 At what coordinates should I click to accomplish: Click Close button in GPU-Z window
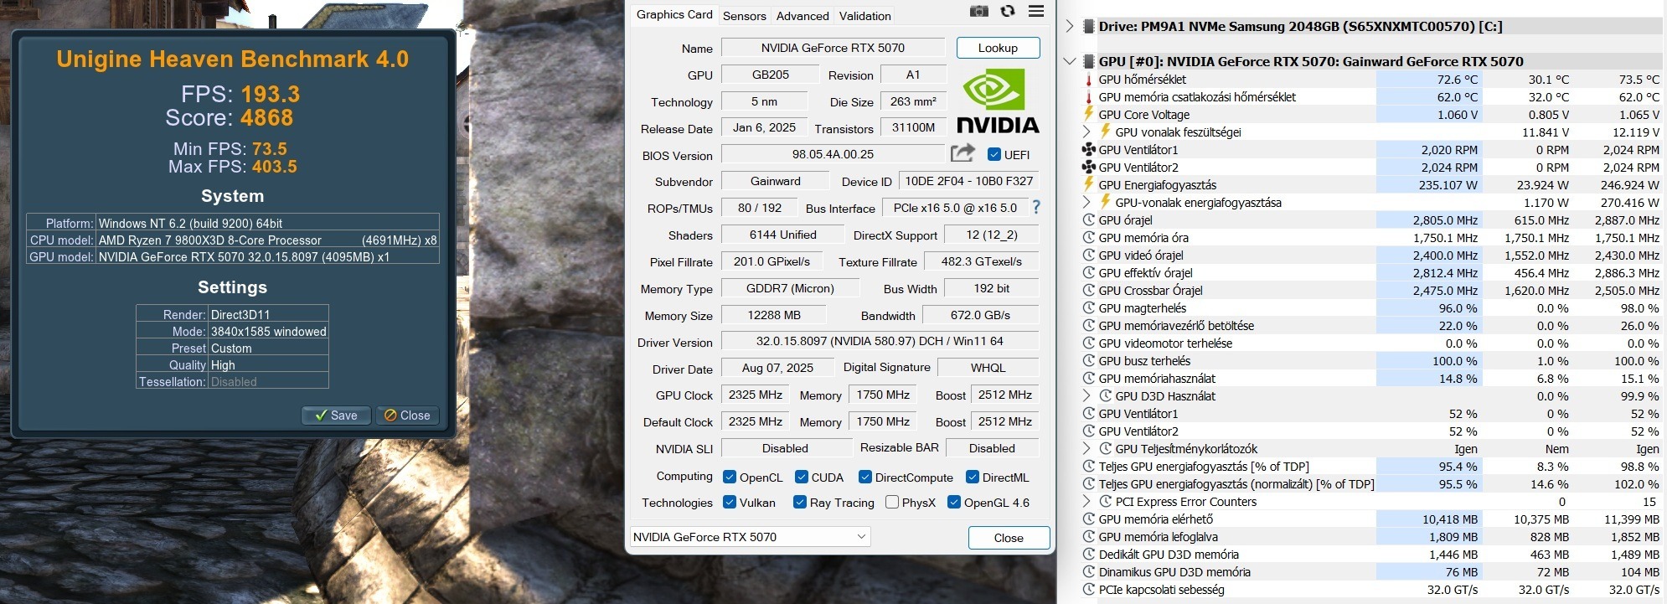(x=1009, y=538)
